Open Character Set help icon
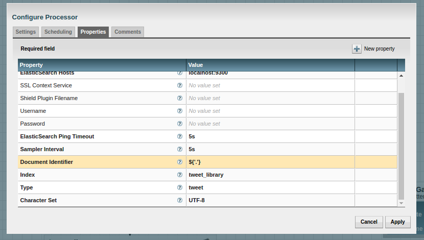The width and height of the screenshot is (424, 240). [179, 200]
